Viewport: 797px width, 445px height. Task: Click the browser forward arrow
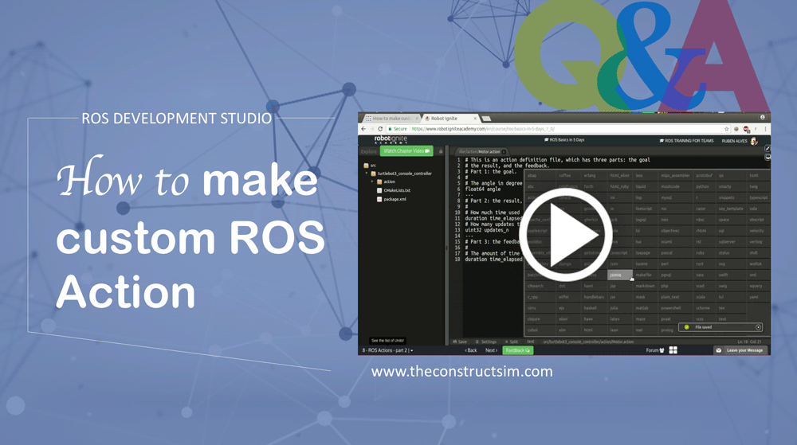[371, 129]
